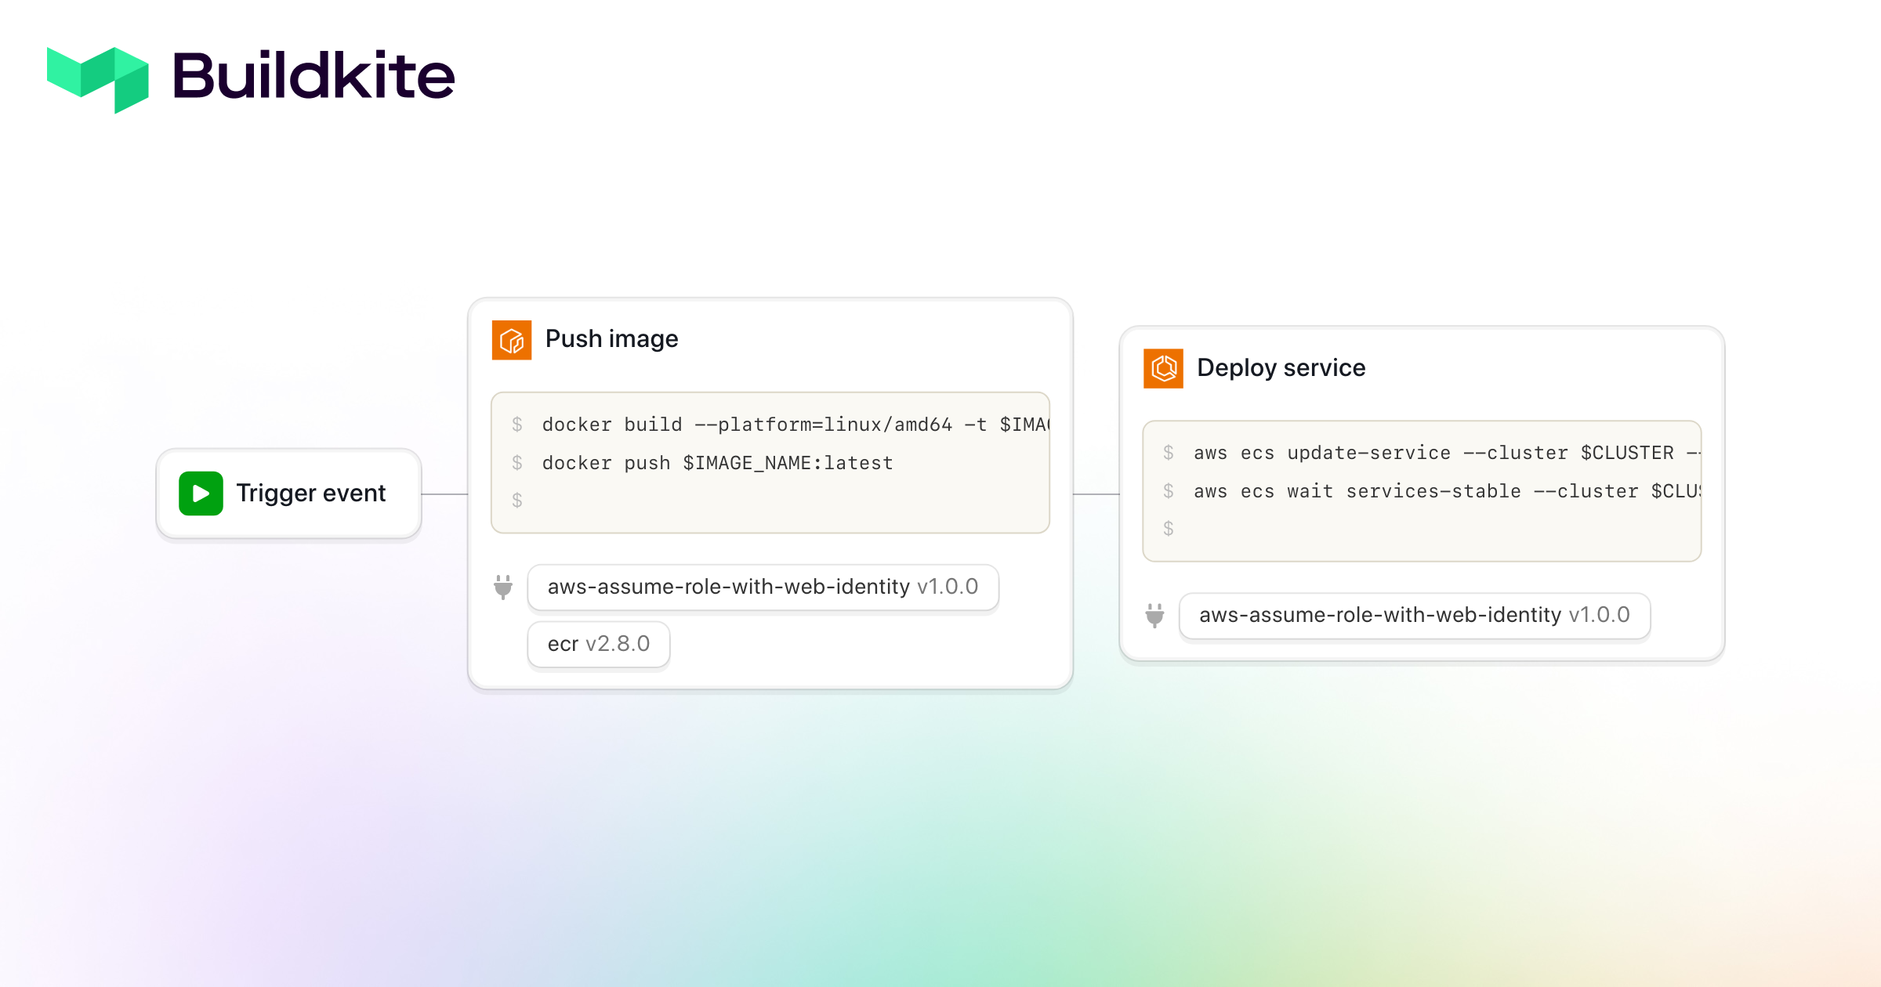The image size is (1881, 987).
Task: Click the ecr v2.8.0 plugin pill
Action: [598, 643]
